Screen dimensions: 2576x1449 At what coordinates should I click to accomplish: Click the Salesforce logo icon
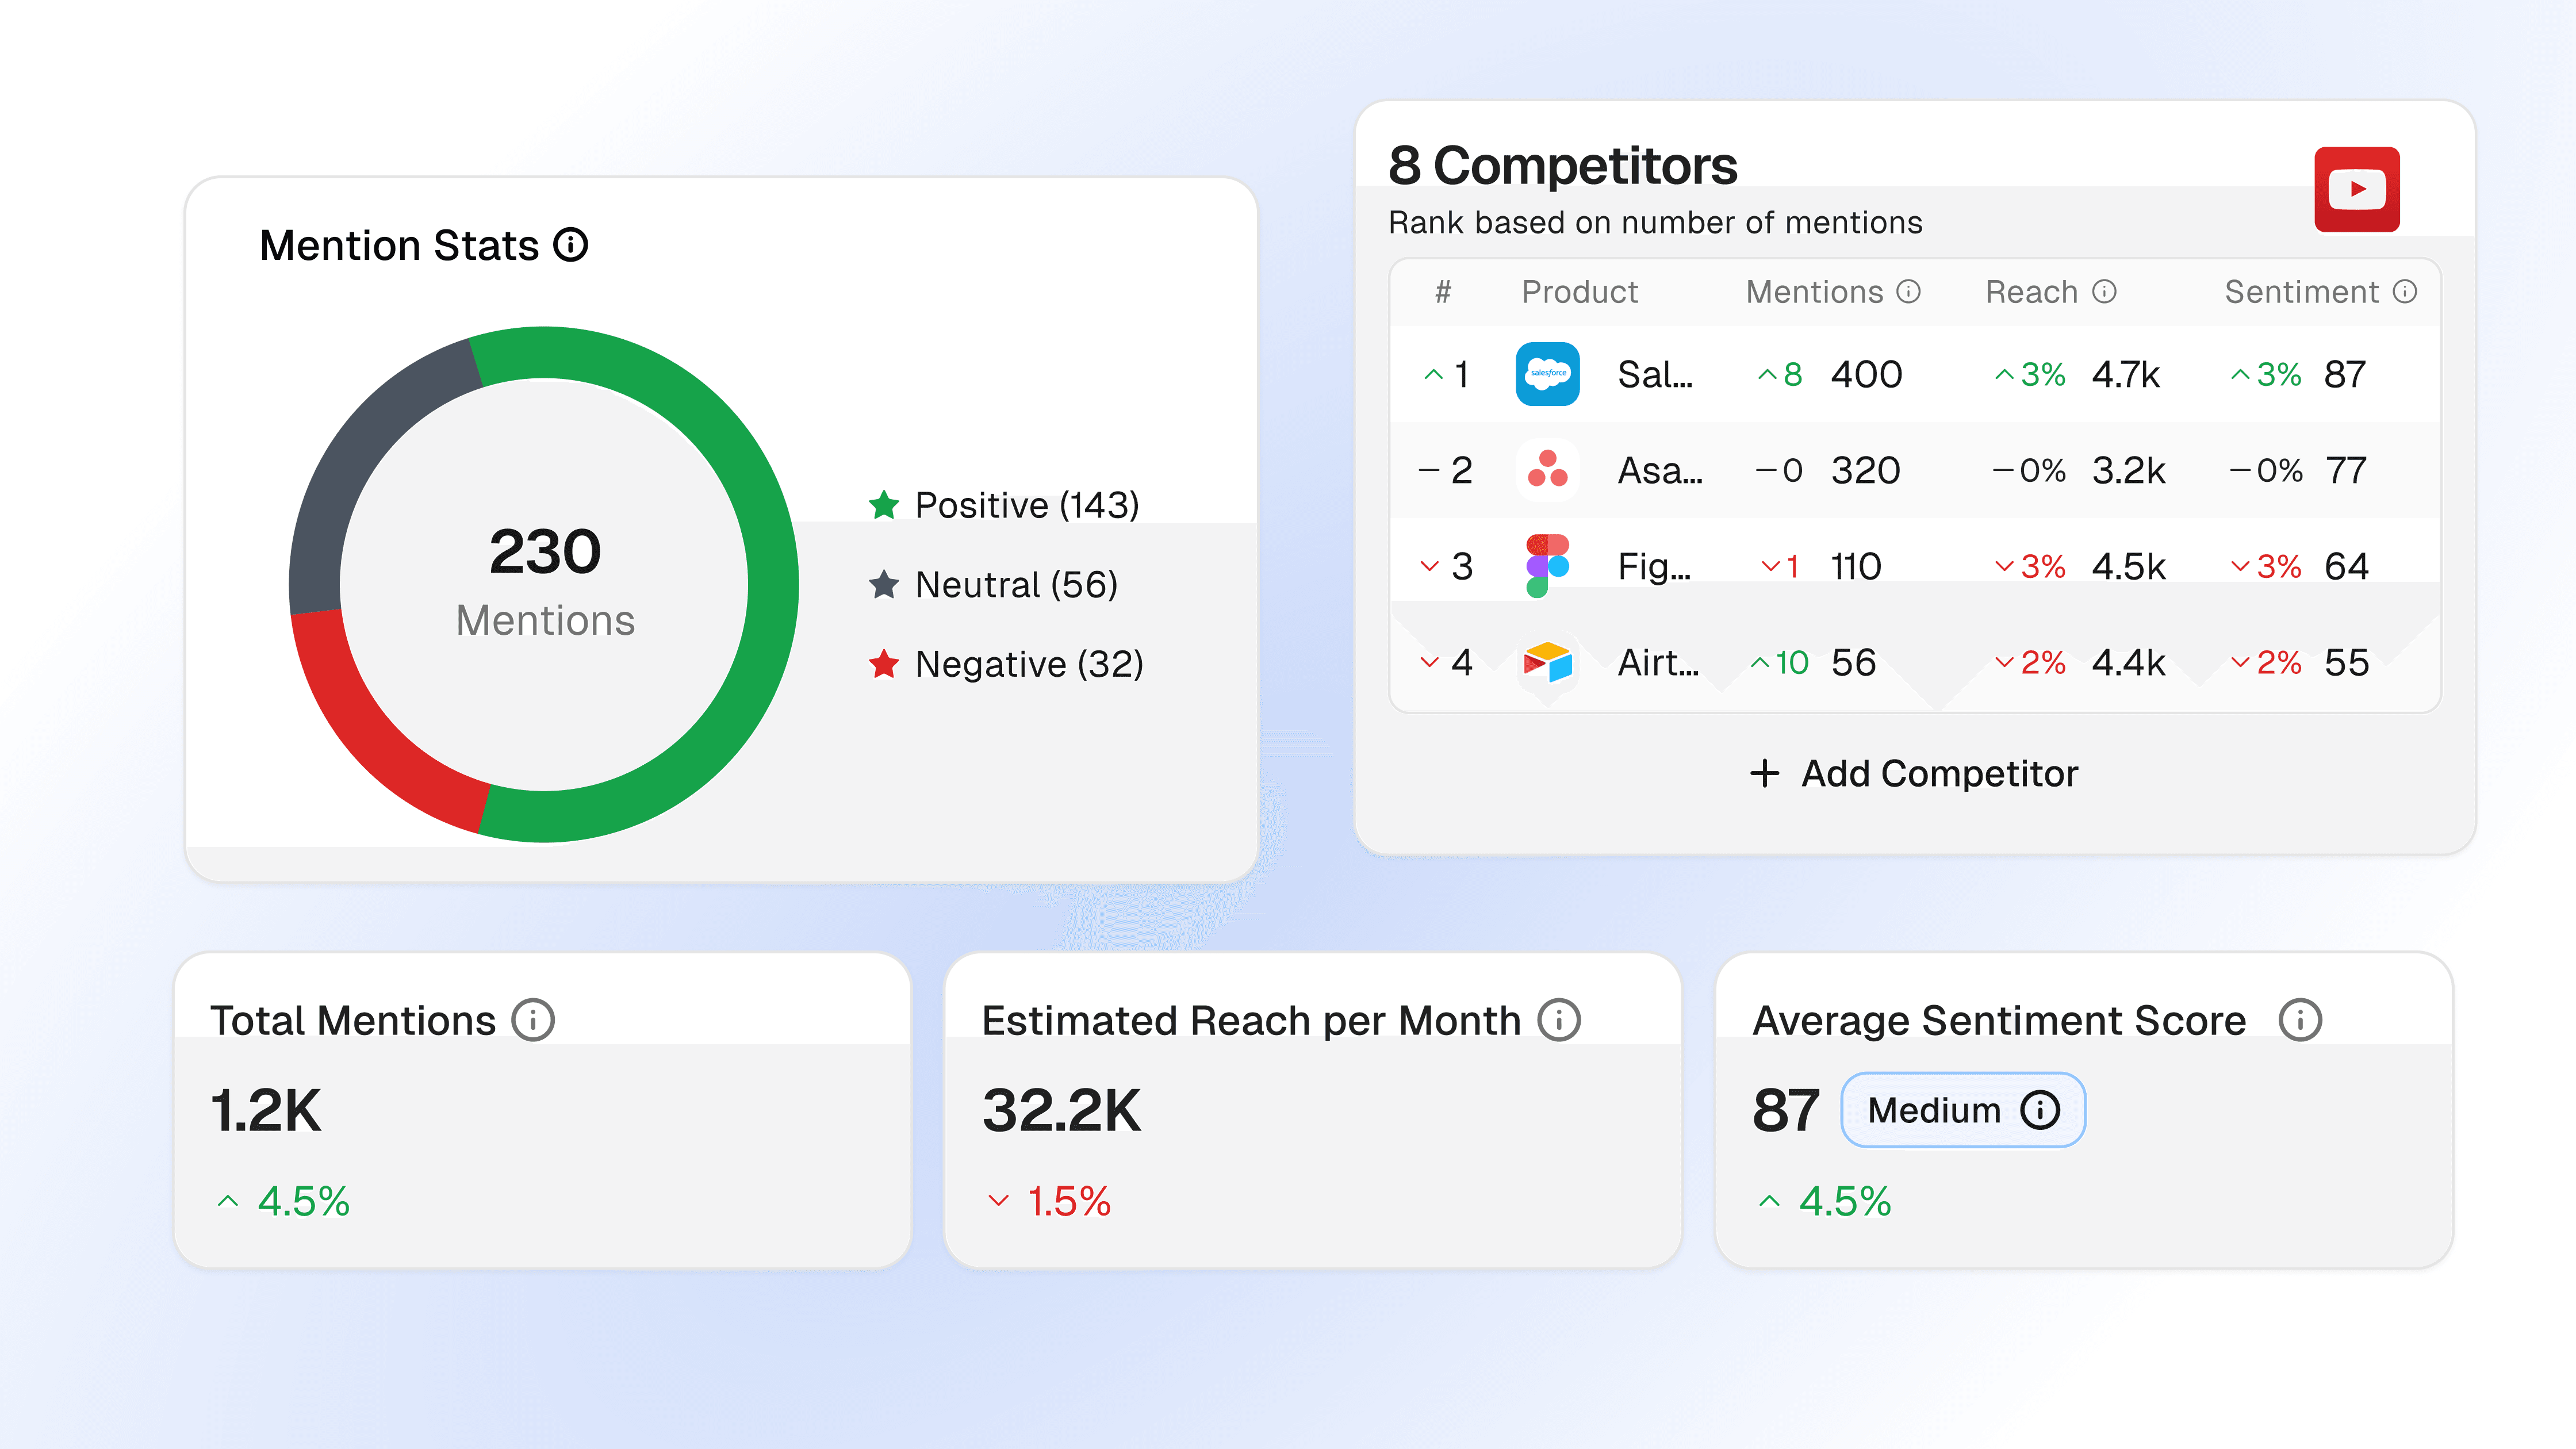coord(1547,374)
